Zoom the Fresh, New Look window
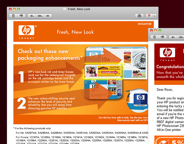The height and width of the screenshot is (144, 184). [x=19, y=9]
